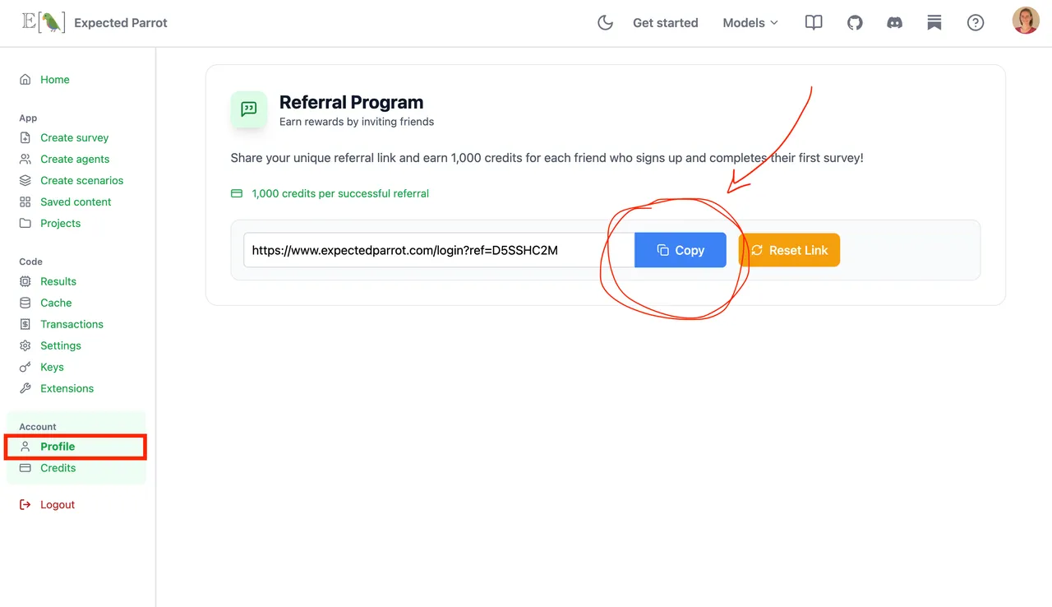The height and width of the screenshot is (607, 1052).
Task: Open the GitHub icon link
Action: pos(855,23)
